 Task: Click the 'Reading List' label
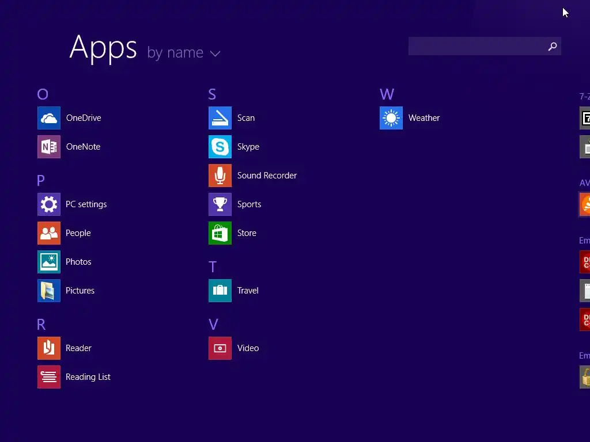88,377
